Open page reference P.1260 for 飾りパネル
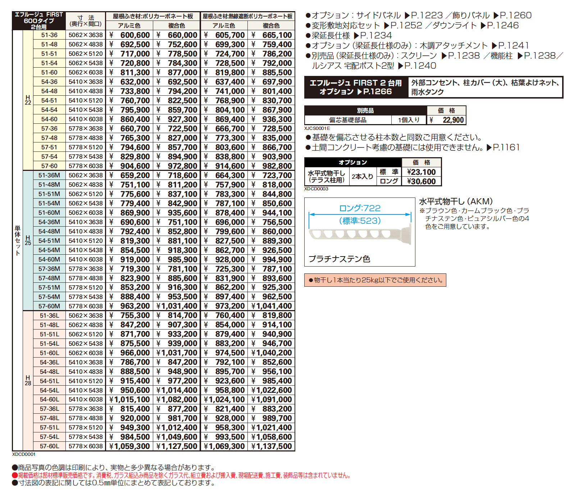Image resolution: width=574 pixels, height=495 pixels. (x=513, y=15)
